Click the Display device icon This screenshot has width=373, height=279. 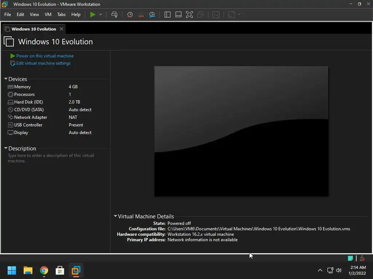point(11,133)
